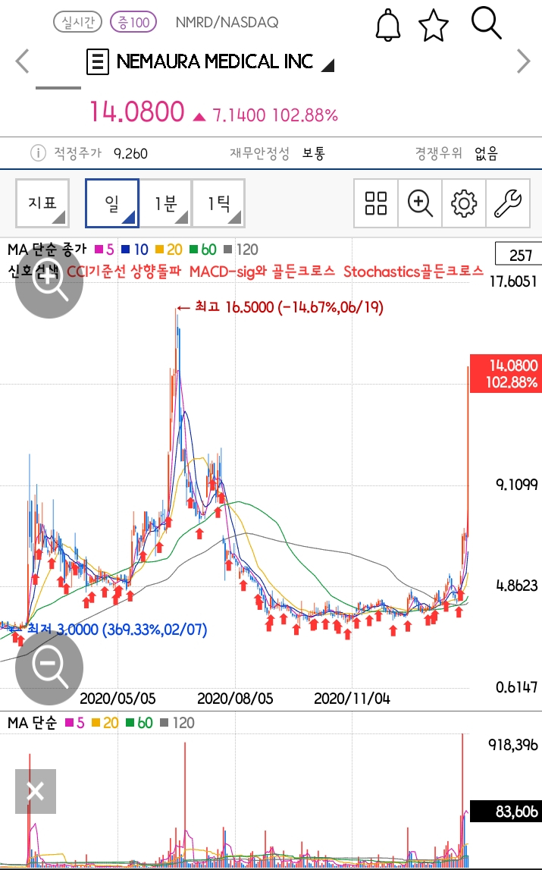
Task: Open the 적정주가 info icon
Action: pos(38,152)
